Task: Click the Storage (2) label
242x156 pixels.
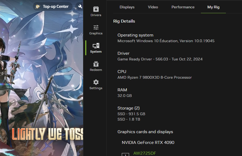Action: coord(129,108)
